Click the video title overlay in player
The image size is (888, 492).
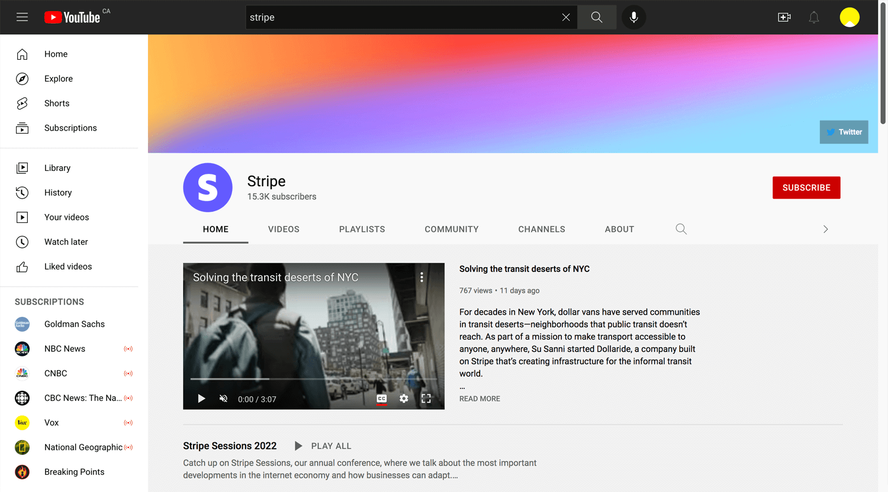tap(275, 277)
